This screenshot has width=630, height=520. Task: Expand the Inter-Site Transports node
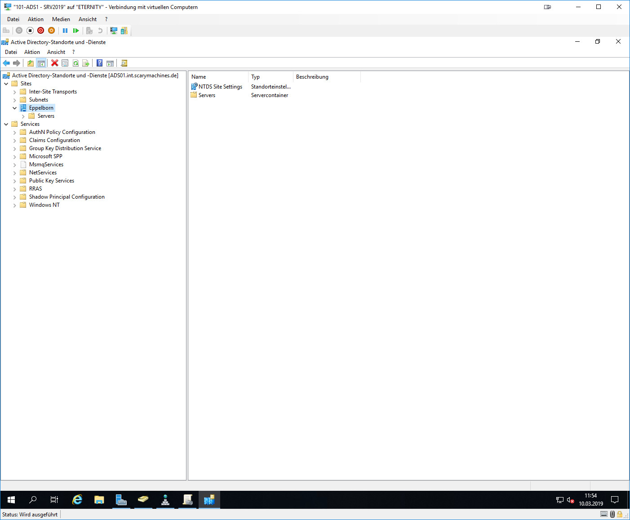tap(14, 92)
